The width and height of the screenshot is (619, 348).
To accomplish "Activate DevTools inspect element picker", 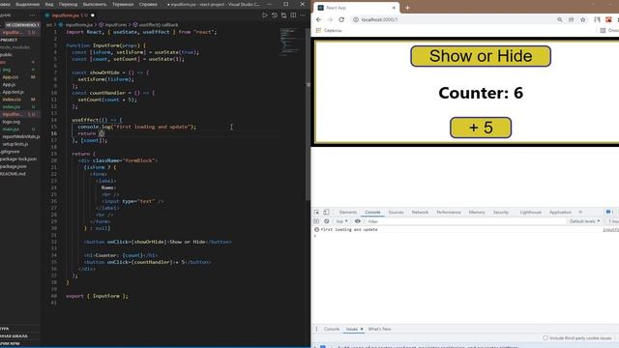I will (316, 213).
